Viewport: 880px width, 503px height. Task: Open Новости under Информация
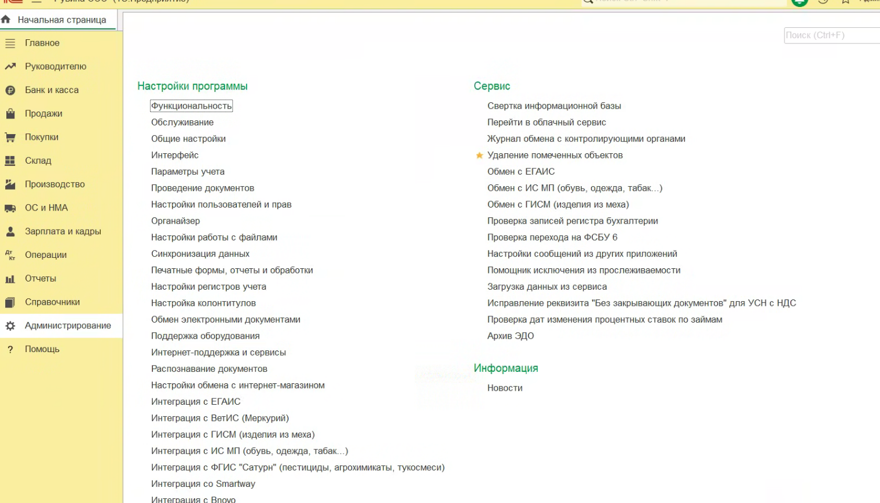click(504, 389)
